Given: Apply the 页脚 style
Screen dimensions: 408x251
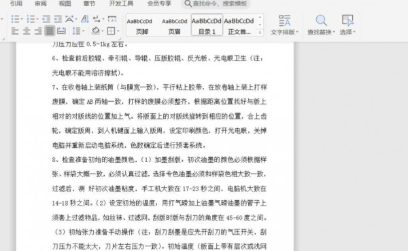Looking at the screenshot, I should coord(142,25).
